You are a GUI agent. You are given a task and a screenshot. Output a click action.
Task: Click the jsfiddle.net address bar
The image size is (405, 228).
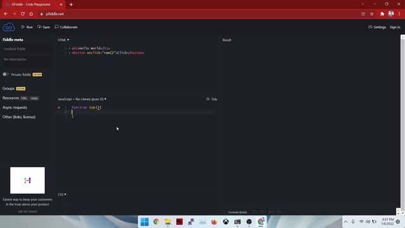pos(199,14)
